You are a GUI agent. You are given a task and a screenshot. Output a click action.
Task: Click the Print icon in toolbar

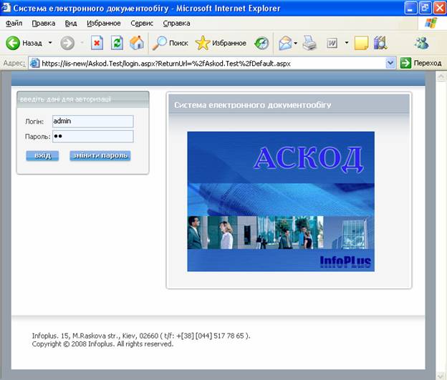pyautogui.click(x=309, y=43)
